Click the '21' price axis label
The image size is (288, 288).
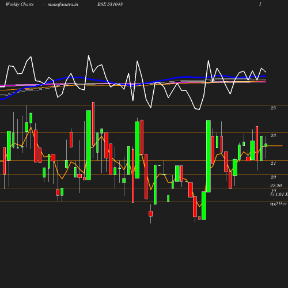tap(273, 163)
